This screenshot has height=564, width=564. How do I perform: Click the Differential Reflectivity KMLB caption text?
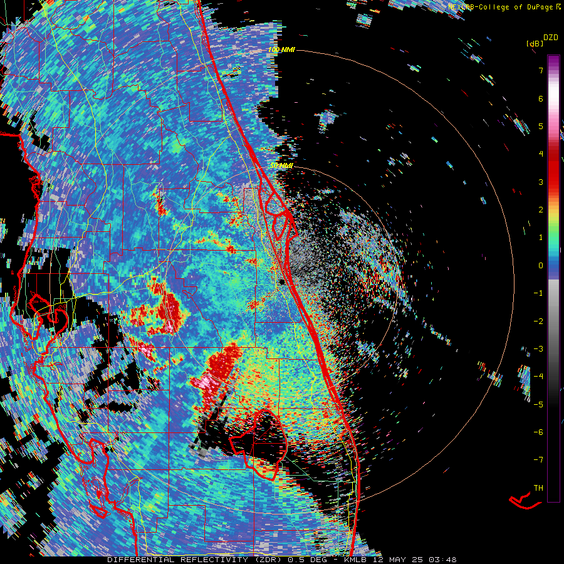[282, 560]
